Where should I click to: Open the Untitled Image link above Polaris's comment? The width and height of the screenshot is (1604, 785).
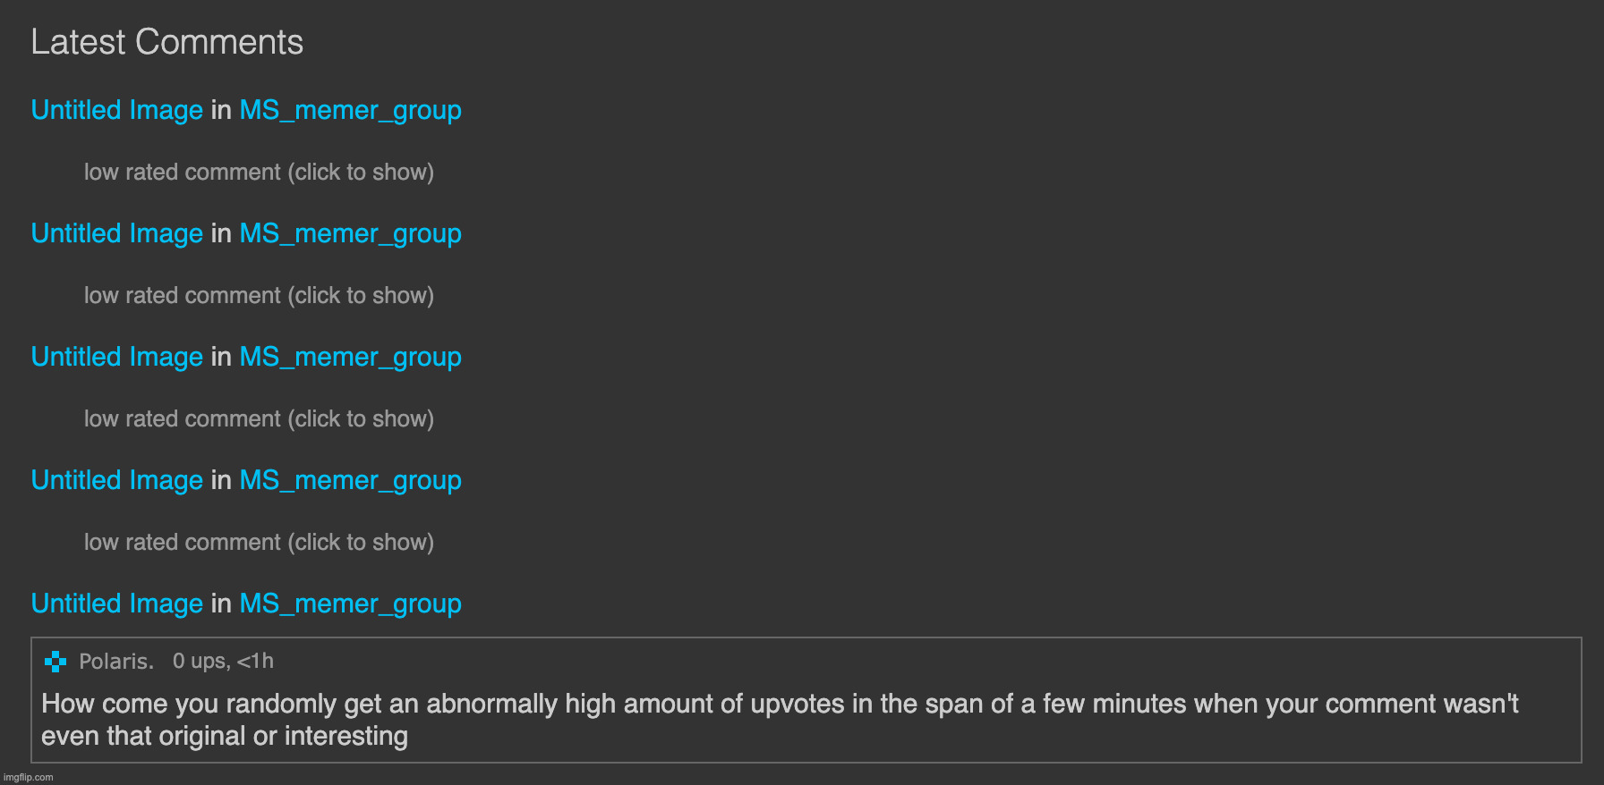pyautogui.click(x=117, y=604)
